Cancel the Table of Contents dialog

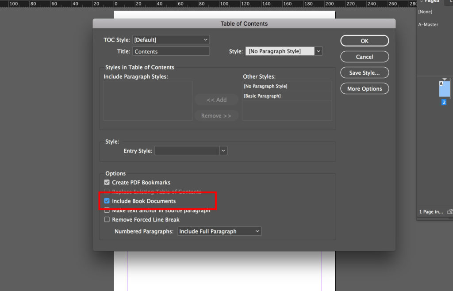coord(364,57)
